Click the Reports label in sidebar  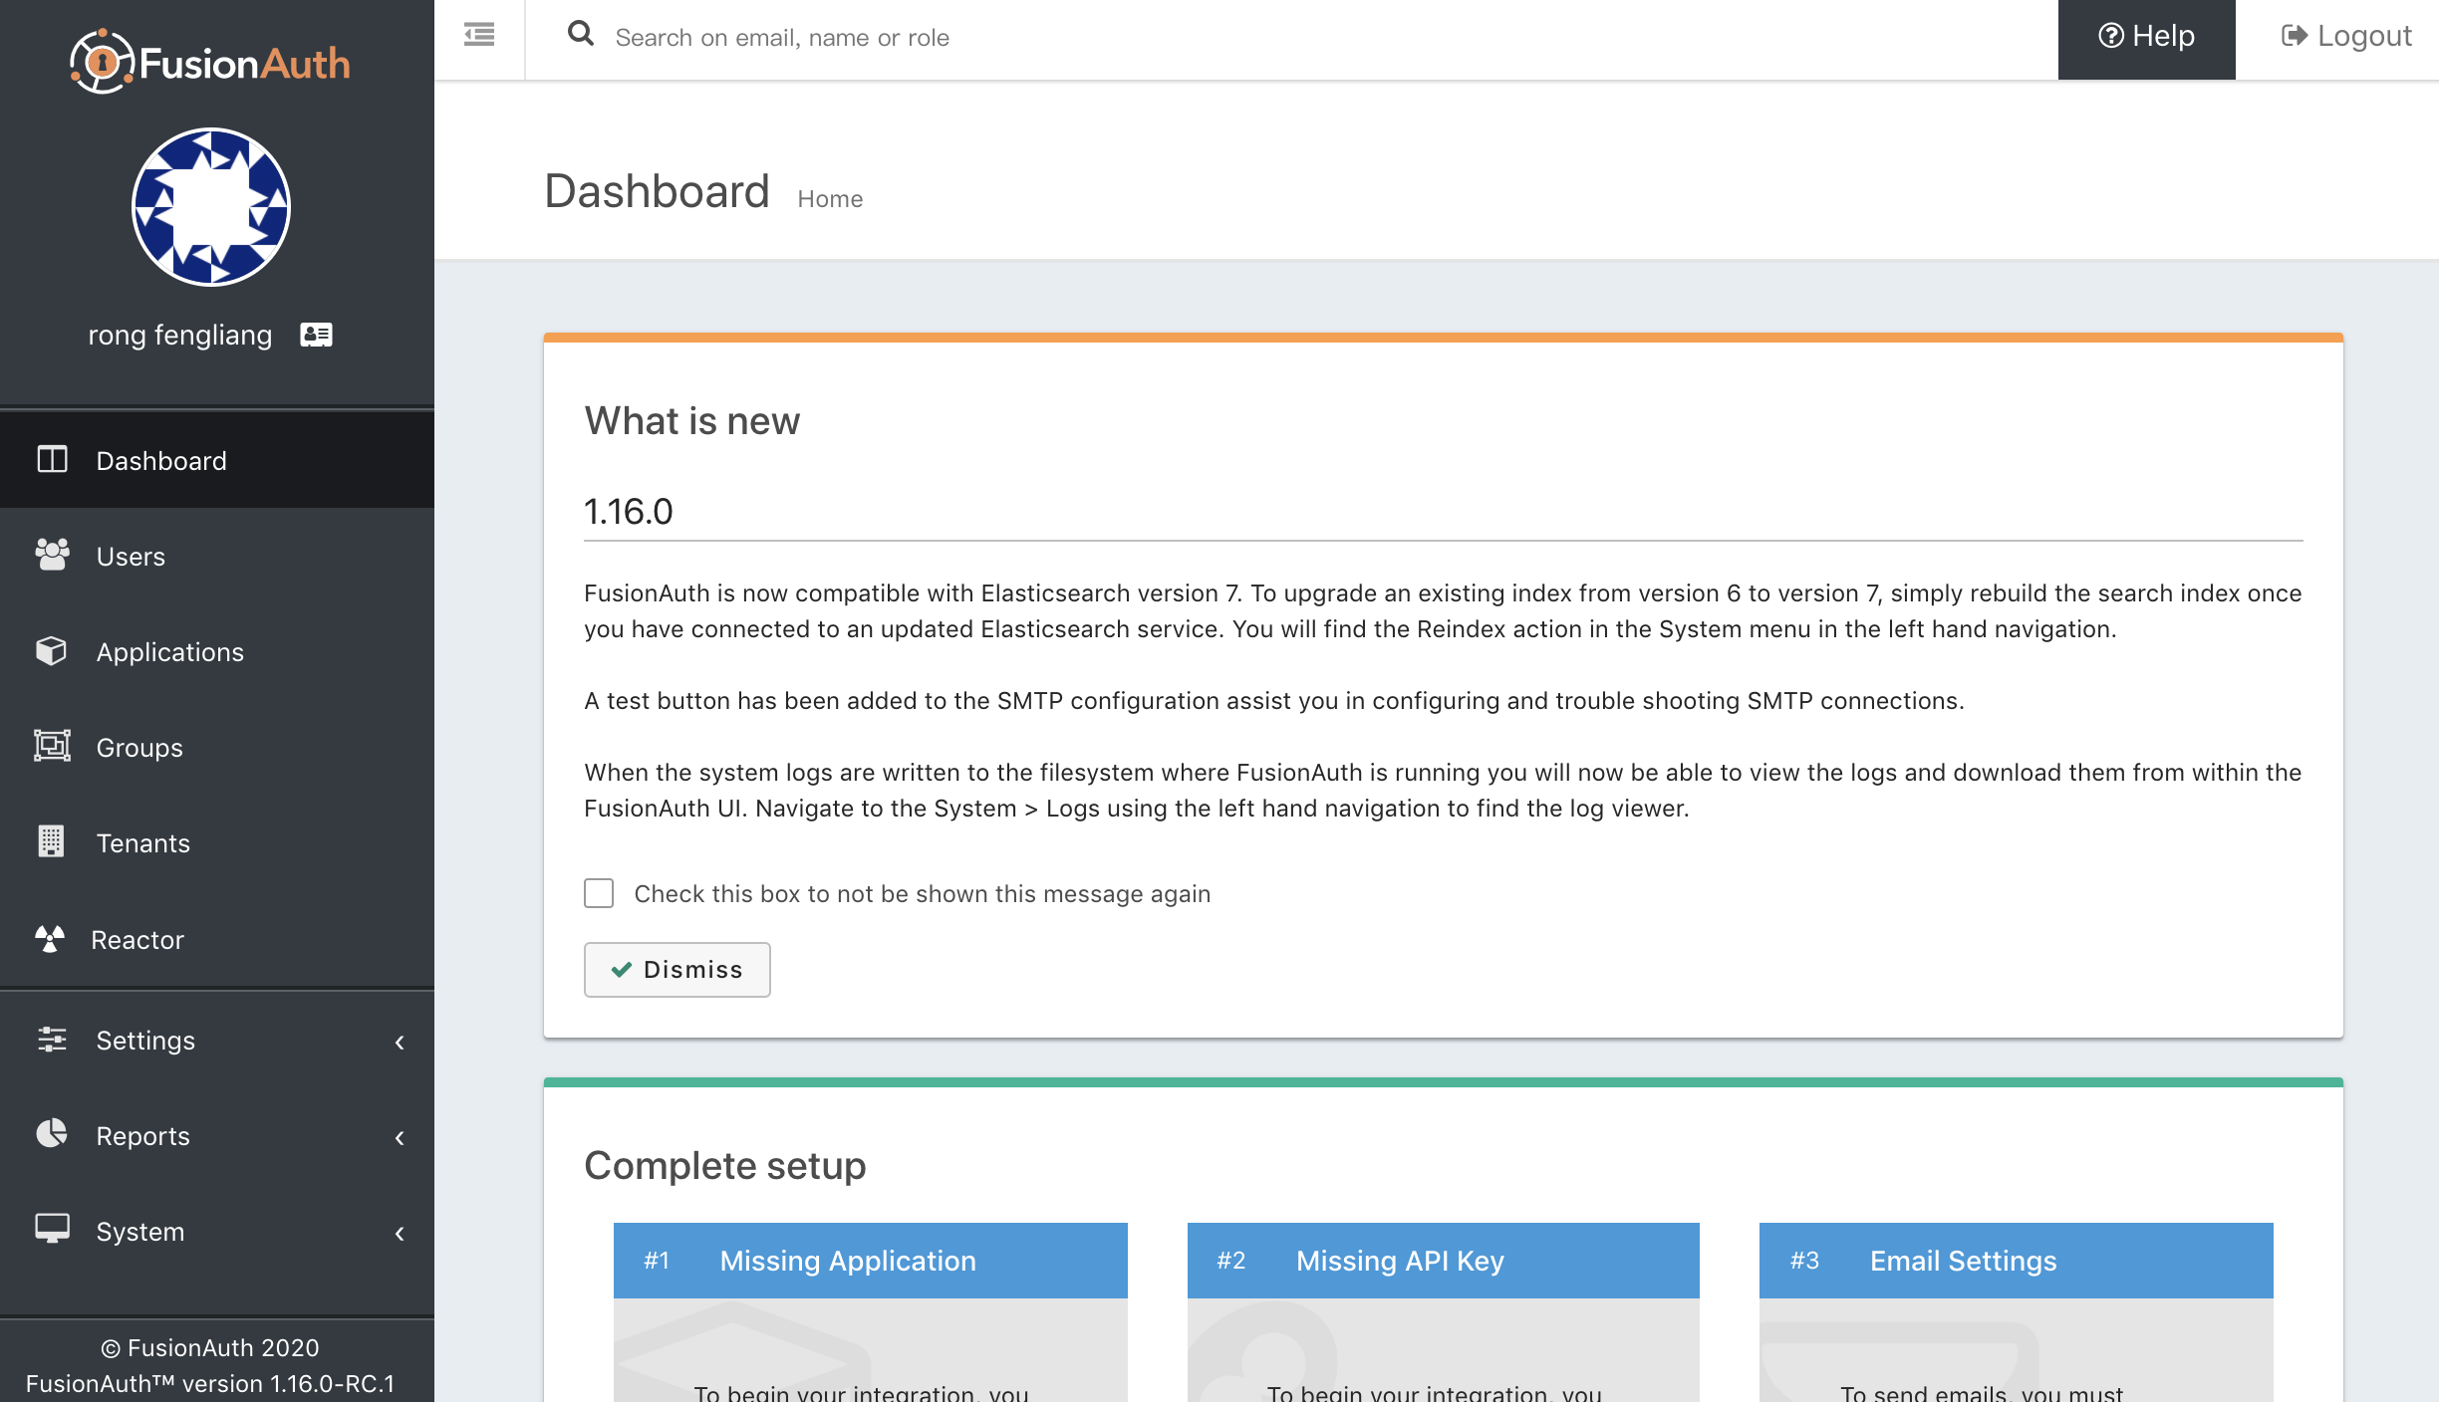[x=142, y=1136]
